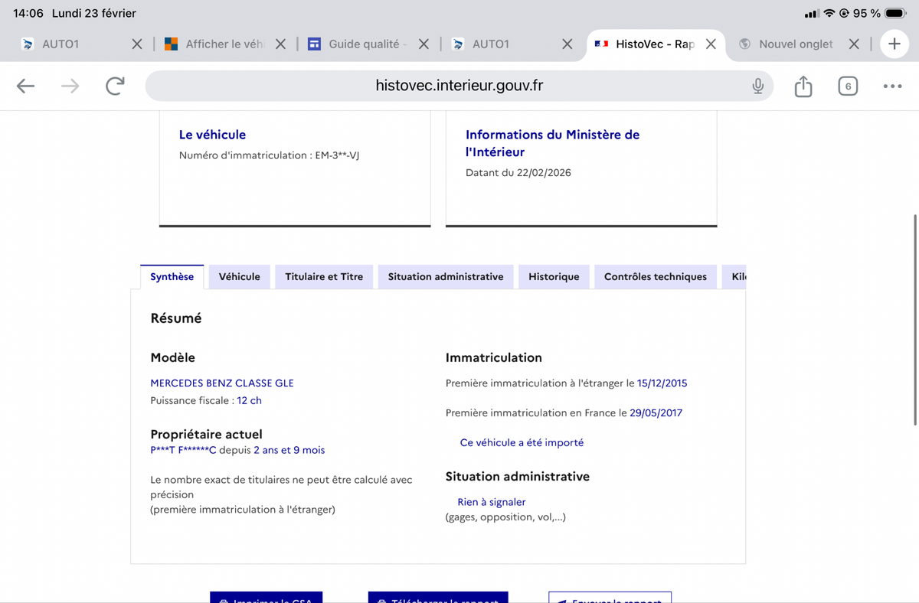The width and height of the screenshot is (919, 603).
Task: Reload the HistoVec page
Action: (115, 86)
